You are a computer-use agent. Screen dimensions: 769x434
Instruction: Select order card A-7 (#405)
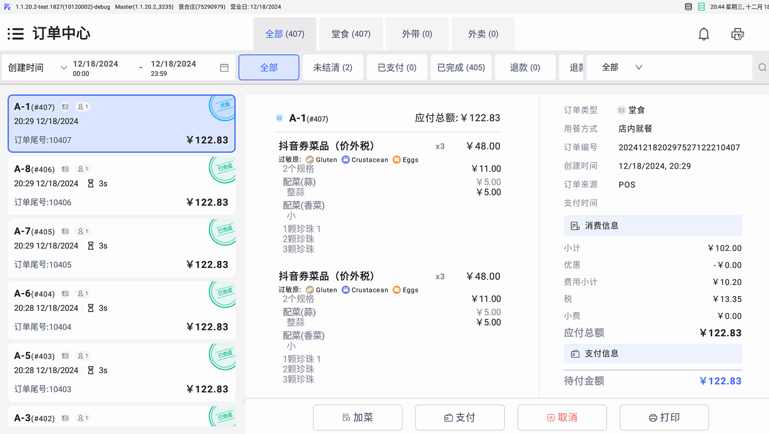tap(121, 248)
